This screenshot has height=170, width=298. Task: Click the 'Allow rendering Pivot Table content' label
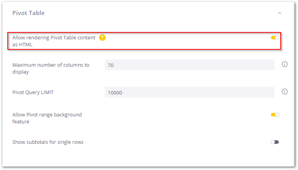tap(54, 38)
